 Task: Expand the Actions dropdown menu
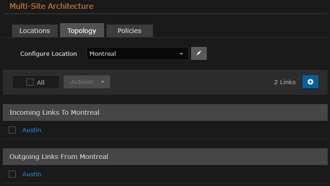[86, 82]
